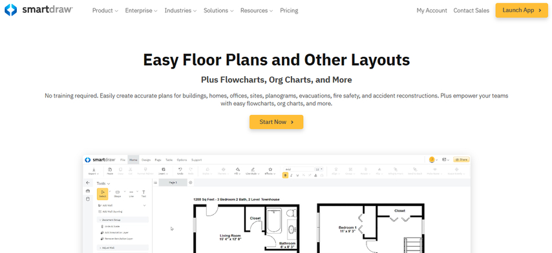Click Remove Annotation Layer item
This screenshot has height=253, width=552.
tap(116, 239)
